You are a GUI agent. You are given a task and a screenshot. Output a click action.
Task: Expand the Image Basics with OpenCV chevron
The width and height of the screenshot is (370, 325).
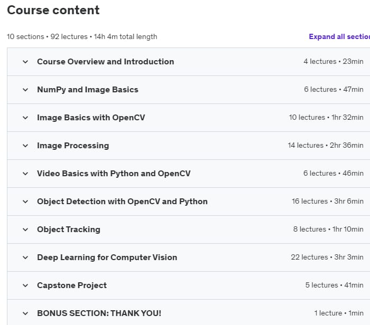25,118
